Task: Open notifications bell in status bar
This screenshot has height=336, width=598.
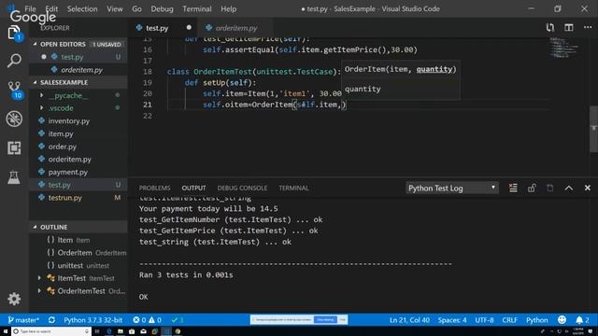Action: (x=582, y=320)
